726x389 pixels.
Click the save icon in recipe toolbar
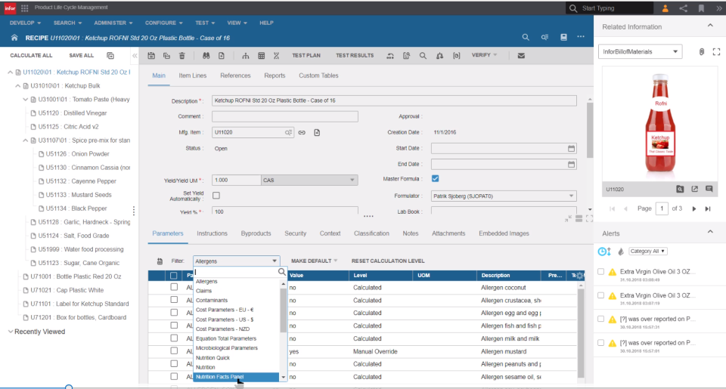153,56
